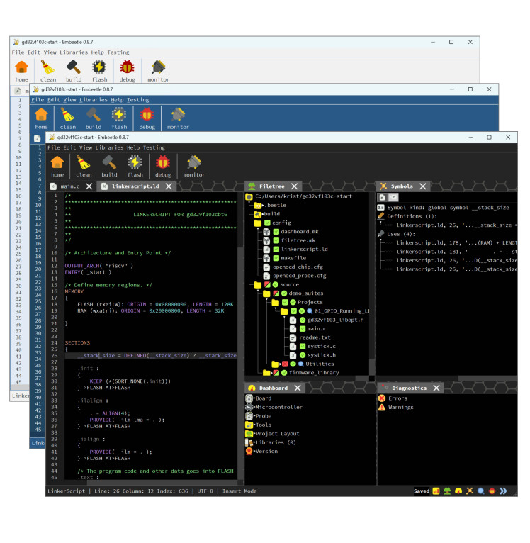Toggle the green checkbox beside dashboard.mk

[x=276, y=232]
